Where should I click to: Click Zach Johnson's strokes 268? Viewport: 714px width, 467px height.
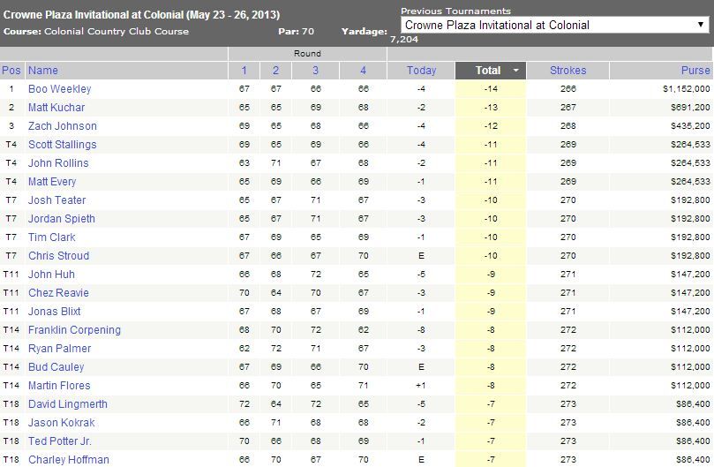click(567, 125)
